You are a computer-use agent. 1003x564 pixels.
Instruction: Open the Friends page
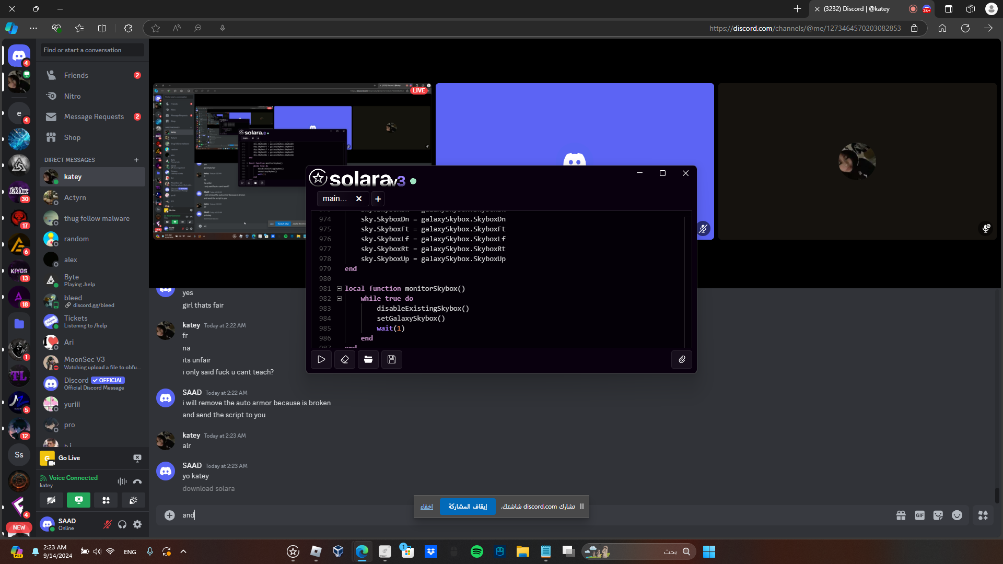point(92,75)
